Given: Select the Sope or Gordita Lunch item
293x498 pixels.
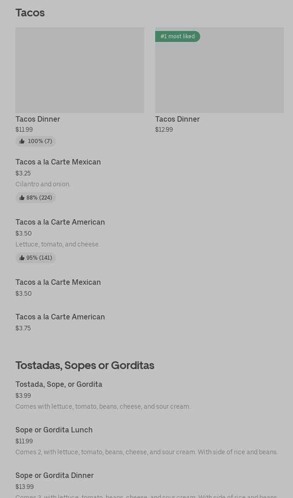Looking at the screenshot, I should coord(54,430).
